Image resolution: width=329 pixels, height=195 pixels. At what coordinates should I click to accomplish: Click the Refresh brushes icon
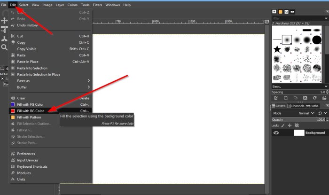(314, 98)
